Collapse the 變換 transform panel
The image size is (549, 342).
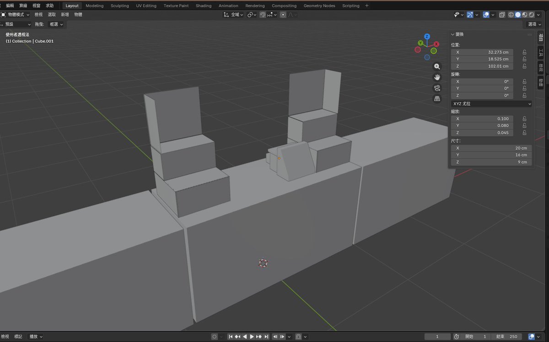pos(453,34)
